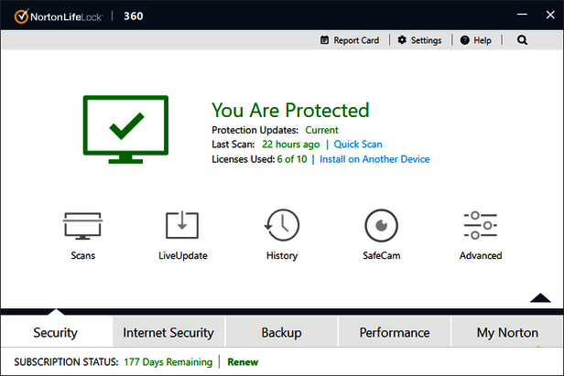This screenshot has height=376, width=564.
Task: Start a Quick Scan via link
Action: [x=358, y=145]
